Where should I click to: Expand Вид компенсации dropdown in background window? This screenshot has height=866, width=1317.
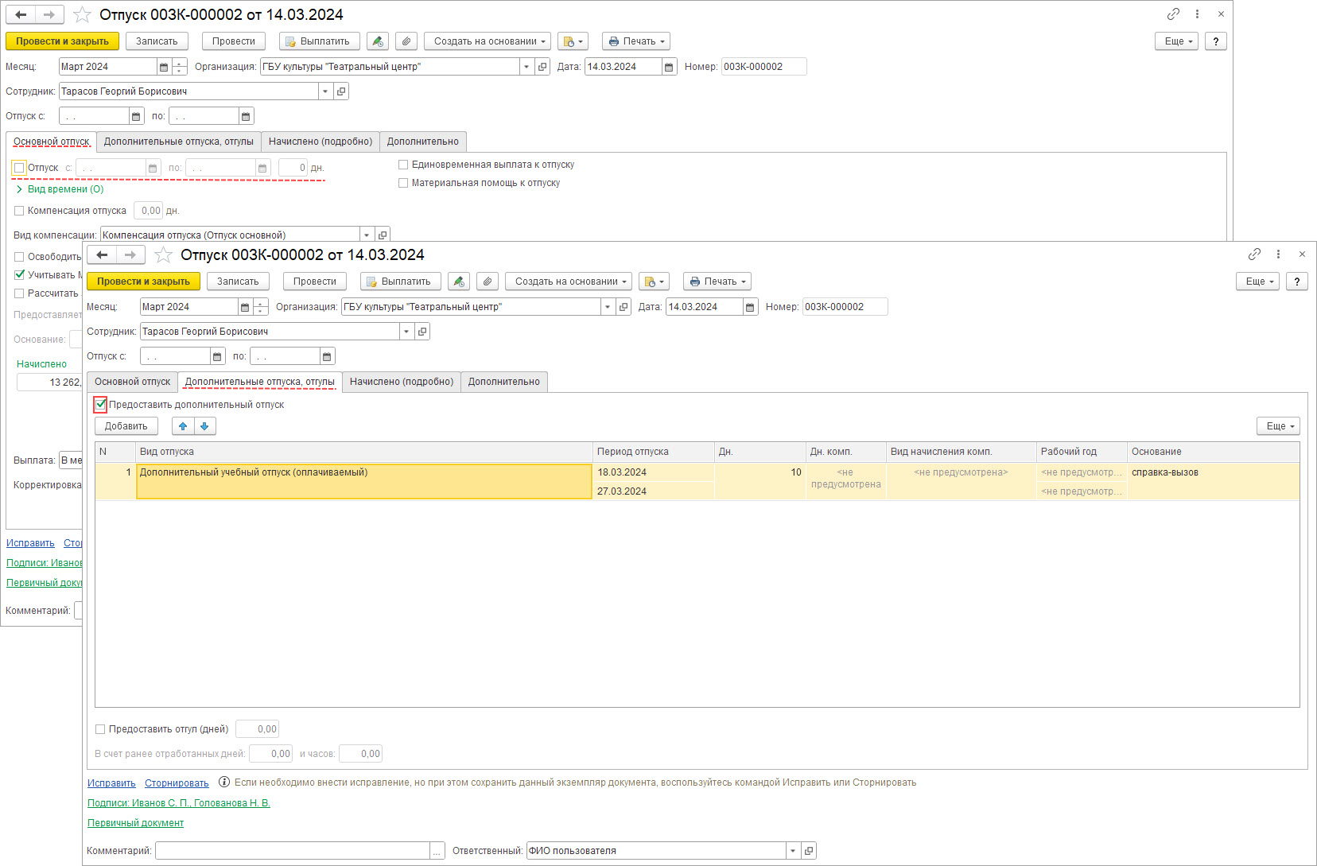point(367,235)
